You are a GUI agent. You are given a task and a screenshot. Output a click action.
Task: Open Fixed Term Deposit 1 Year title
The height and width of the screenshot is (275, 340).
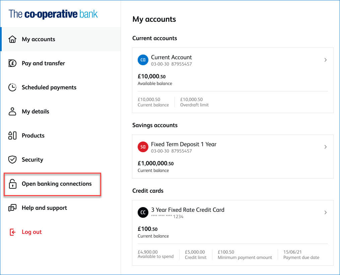point(184,144)
